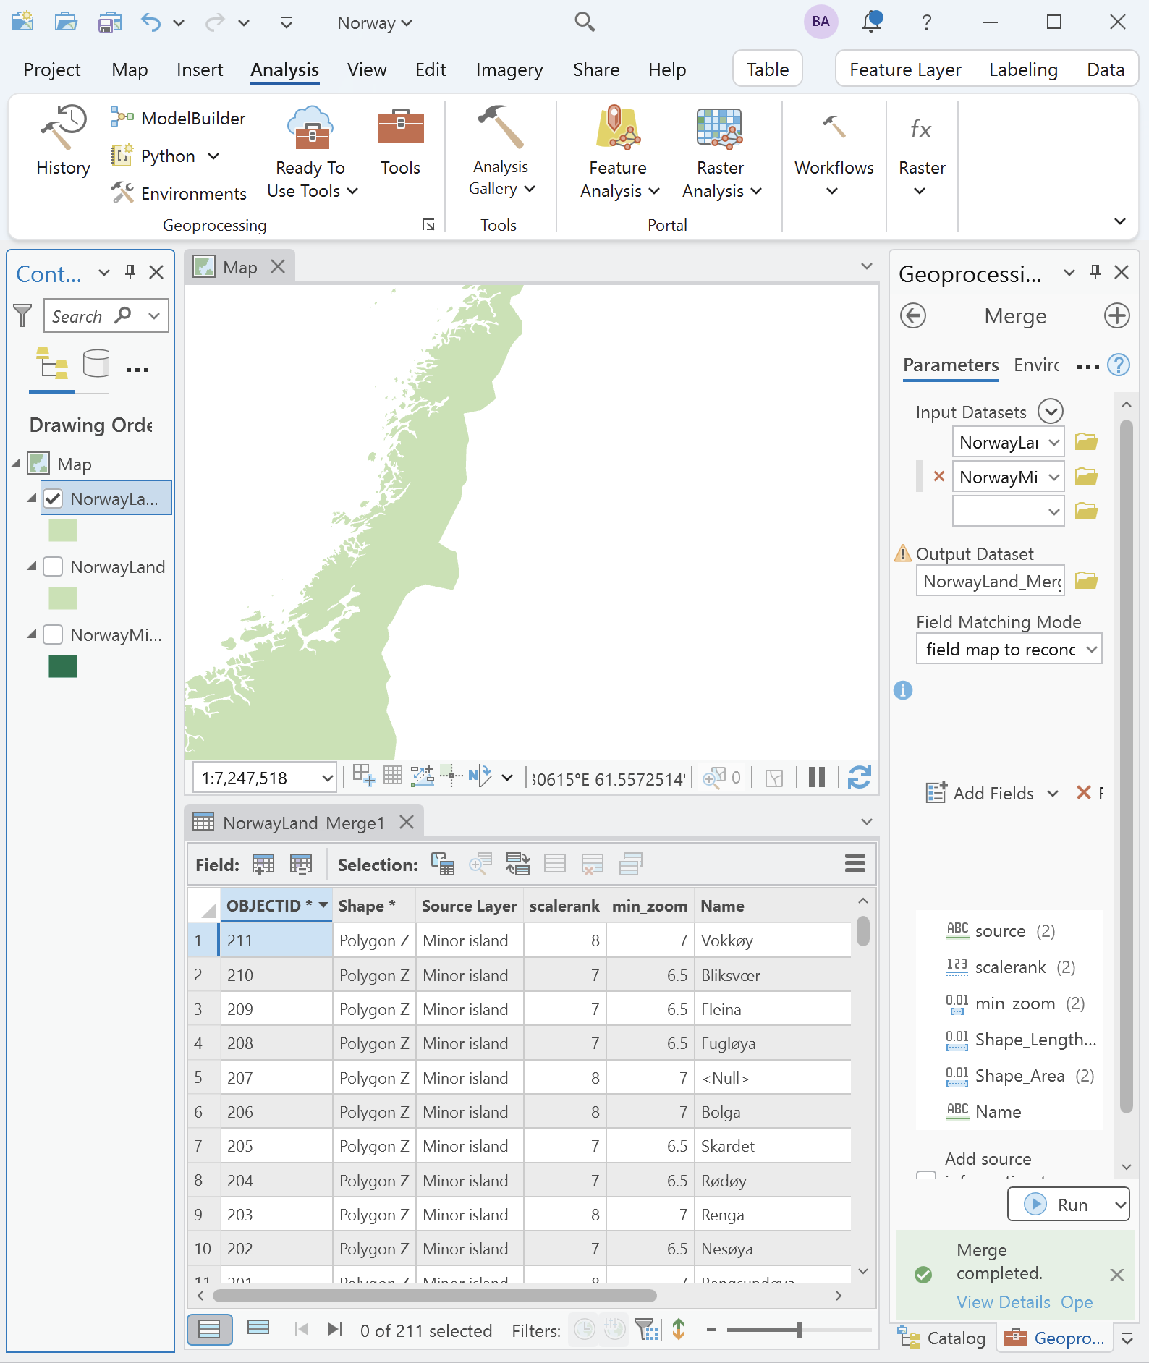Screen dimensions: 1149x1363
Task: Dismiss the Merge completed message
Action: click(1116, 1275)
